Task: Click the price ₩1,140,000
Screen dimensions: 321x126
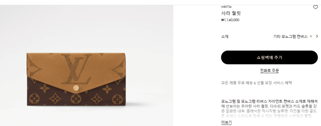Action: pos(230,20)
